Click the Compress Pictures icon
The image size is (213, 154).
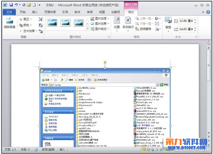[x=41, y=19]
